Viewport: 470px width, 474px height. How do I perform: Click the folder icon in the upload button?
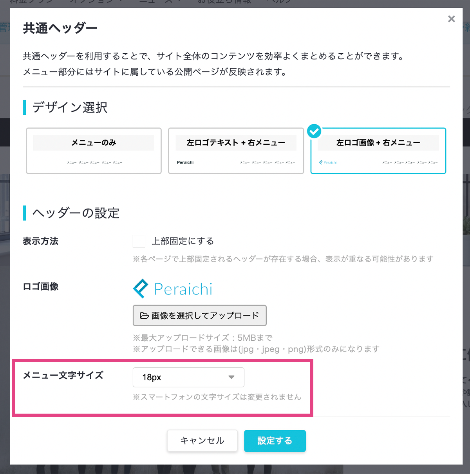[x=144, y=316]
